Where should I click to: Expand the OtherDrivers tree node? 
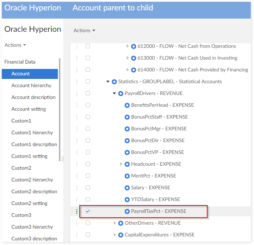click(x=115, y=223)
